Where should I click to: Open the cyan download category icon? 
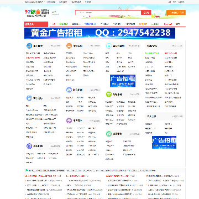click(109, 46)
